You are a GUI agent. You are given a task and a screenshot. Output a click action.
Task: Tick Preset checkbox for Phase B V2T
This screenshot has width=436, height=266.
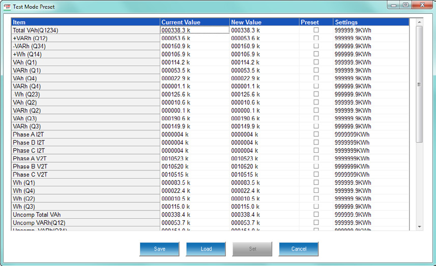(x=316, y=167)
